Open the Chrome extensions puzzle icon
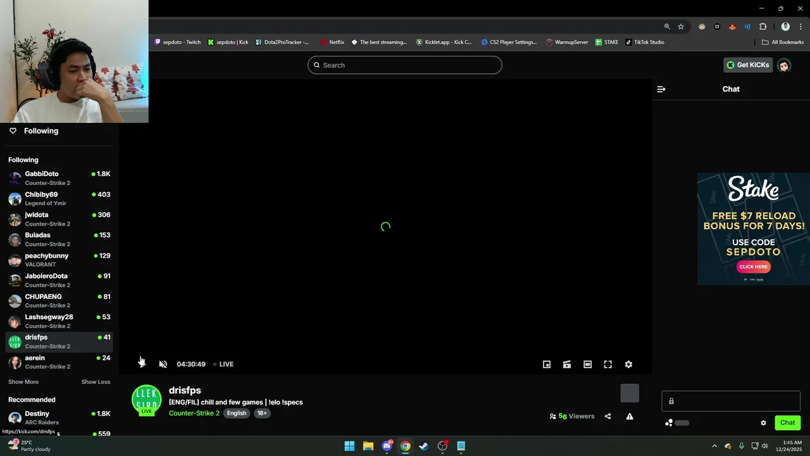 [763, 27]
